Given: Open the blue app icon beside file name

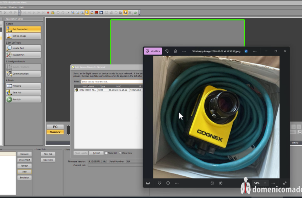Looking at the screenshot, I should pos(246,51).
